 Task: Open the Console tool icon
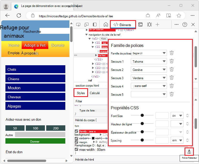[140, 24]
